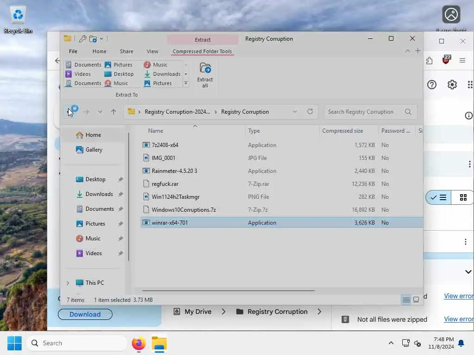The height and width of the screenshot is (355, 474).
Task: Select the winrar-x64-701 application icon
Action: click(x=146, y=222)
